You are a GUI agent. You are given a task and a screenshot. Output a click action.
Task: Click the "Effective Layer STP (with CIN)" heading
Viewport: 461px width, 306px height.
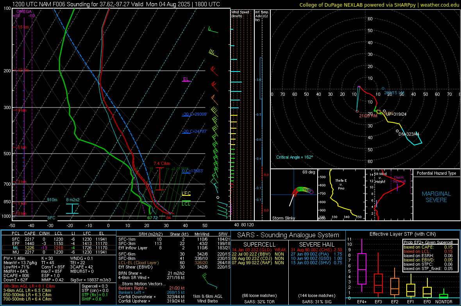pos(403,234)
